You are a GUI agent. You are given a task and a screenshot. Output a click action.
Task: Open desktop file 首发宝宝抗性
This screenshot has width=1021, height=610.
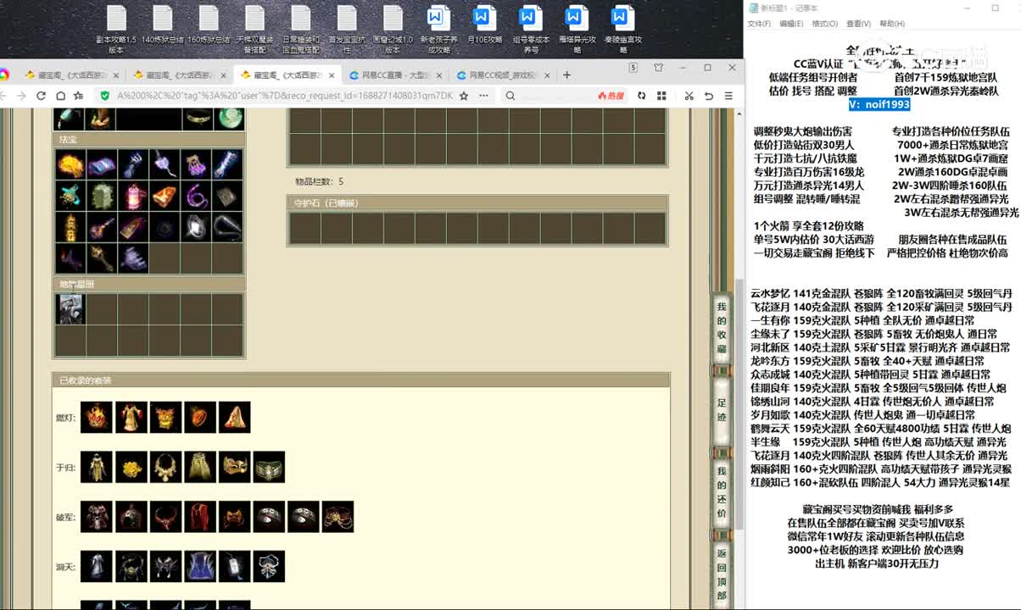click(x=346, y=30)
